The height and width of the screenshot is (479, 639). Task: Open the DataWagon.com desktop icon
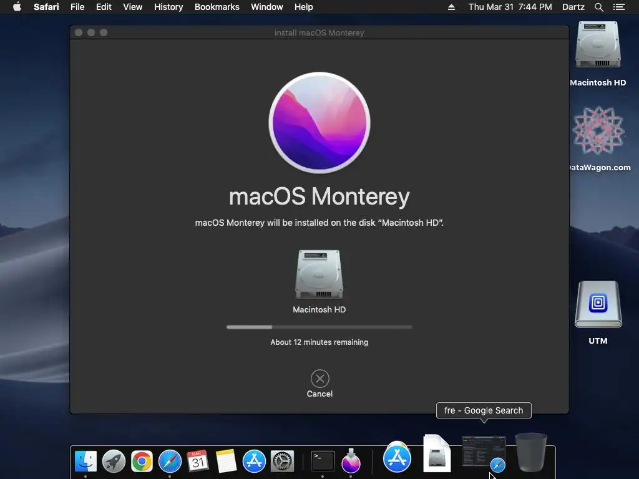[x=598, y=131]
